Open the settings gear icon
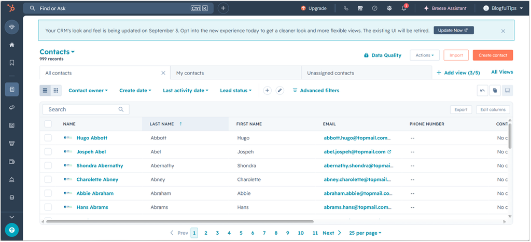531x242 pixels. pos(389,8)
